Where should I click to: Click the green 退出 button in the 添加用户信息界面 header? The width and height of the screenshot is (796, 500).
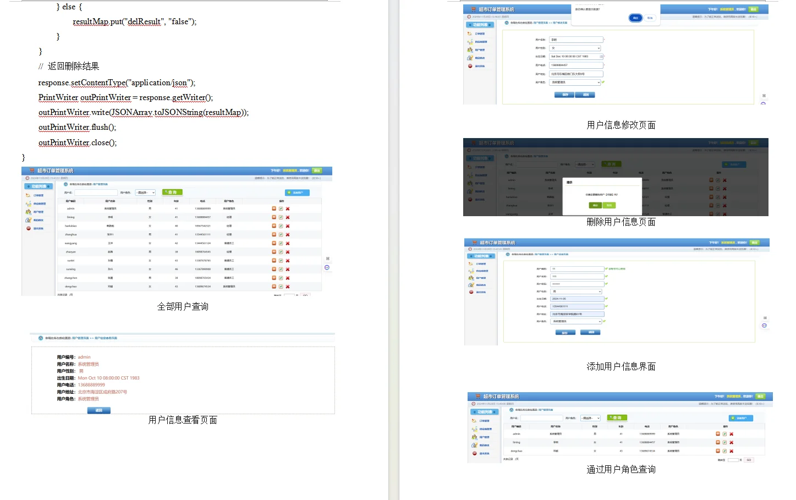click(755, 243)
